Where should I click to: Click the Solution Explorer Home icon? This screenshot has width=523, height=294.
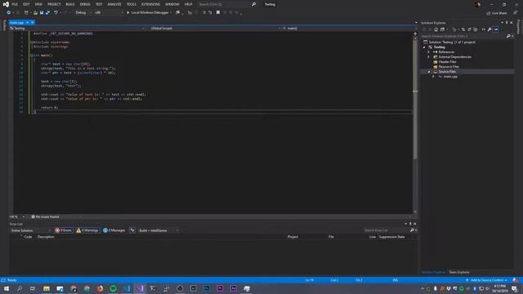(436, 29)
